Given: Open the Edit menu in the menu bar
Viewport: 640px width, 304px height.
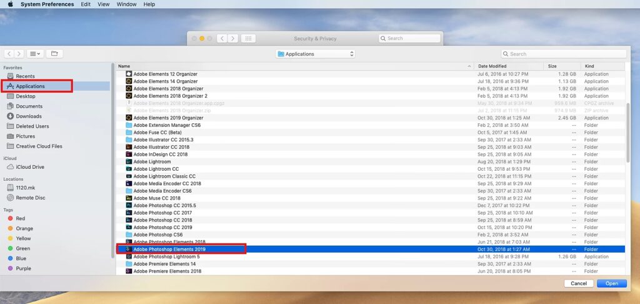Looking at the screenshot, I should pyautogui.click(x=85, y=4).
